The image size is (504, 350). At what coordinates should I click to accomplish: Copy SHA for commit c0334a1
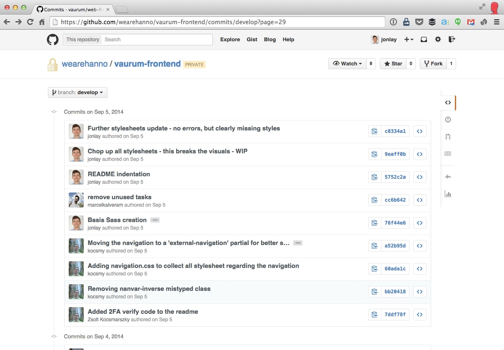374,131
